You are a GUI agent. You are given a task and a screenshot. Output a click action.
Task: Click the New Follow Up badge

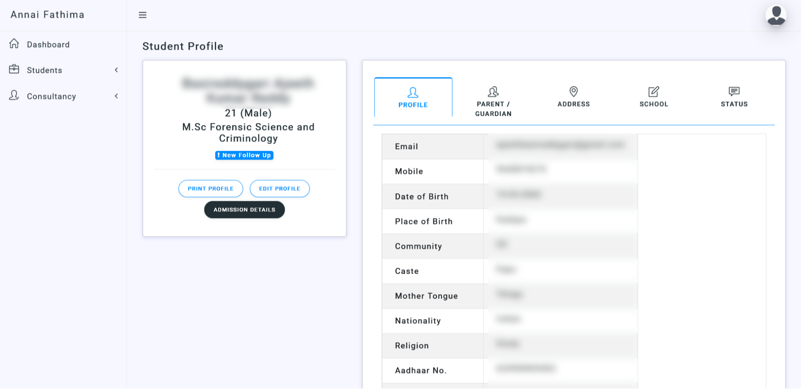tap(244, 155)
